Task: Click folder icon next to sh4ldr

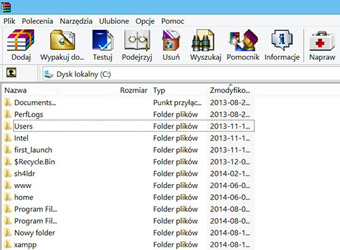Action: tap(7, 173)
